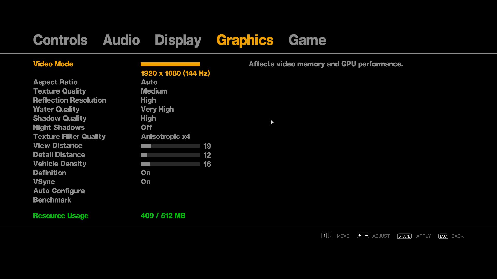Click the right arrow adjust key icon
The image size is (497, 279).
(x=366, y=235)
